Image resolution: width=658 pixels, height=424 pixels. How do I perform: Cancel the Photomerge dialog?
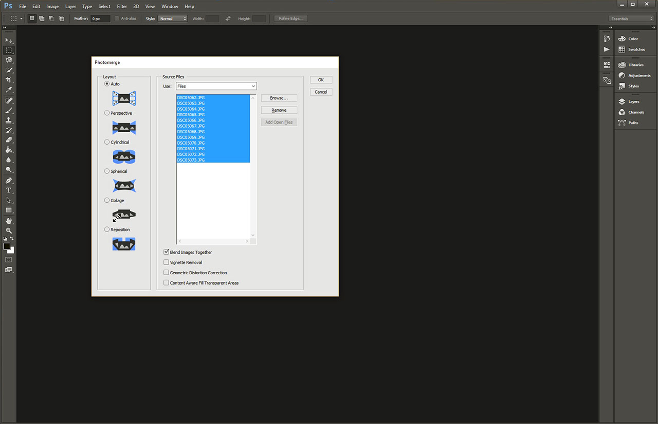pos(321,92)
